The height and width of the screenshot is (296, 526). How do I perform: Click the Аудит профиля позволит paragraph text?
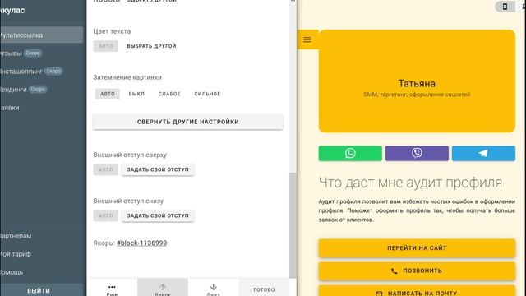click(417, 210)
